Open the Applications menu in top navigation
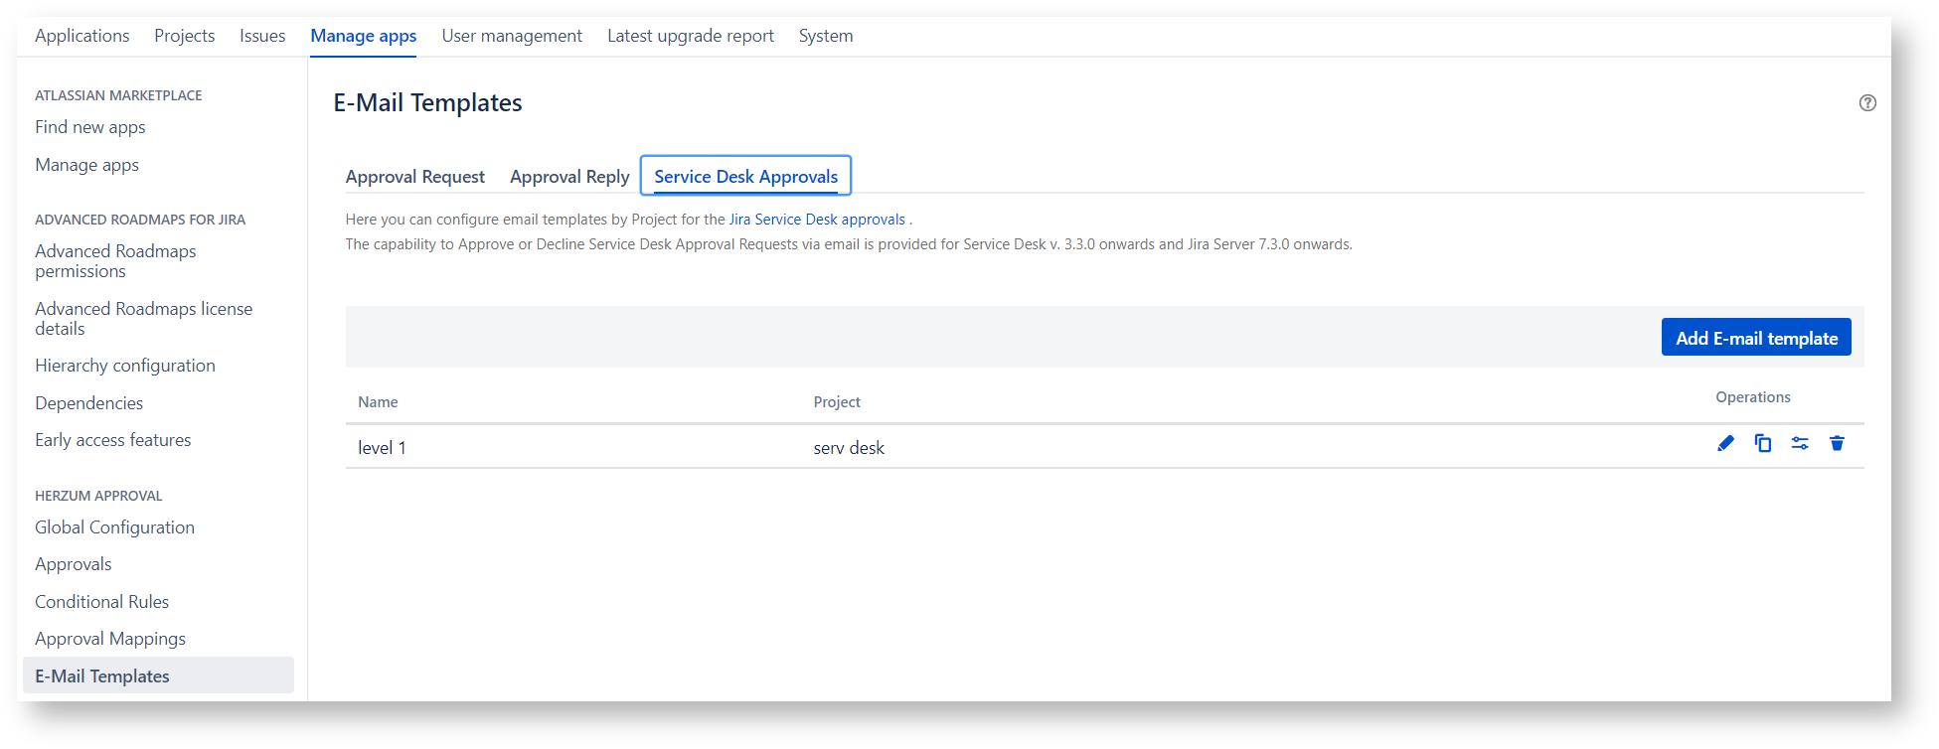The height and width of the screenshot is (749, 1939). click(x=81, y=36)
